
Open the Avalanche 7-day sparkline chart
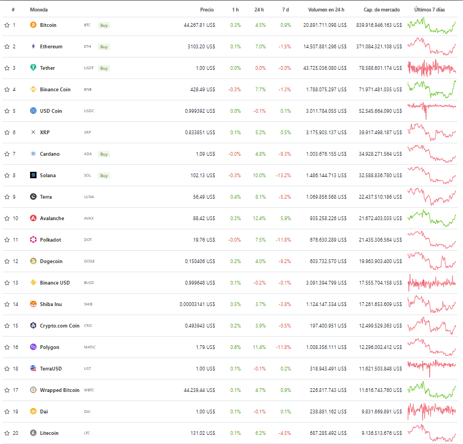[x=432, y=219]
